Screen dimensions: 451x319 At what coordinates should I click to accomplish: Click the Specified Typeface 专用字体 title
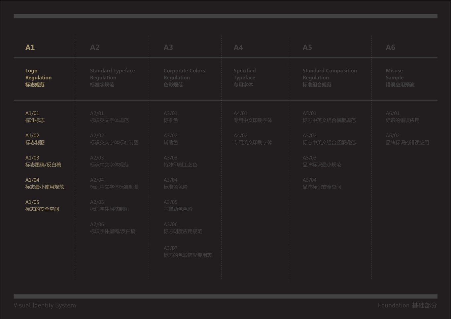[245, 78]
